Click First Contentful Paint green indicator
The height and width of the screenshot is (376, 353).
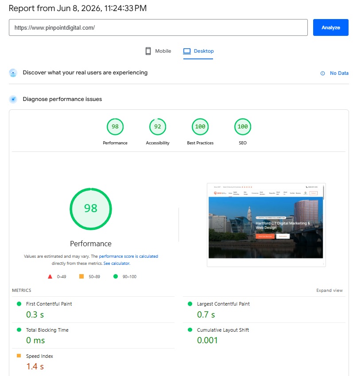tap(19, 304)
